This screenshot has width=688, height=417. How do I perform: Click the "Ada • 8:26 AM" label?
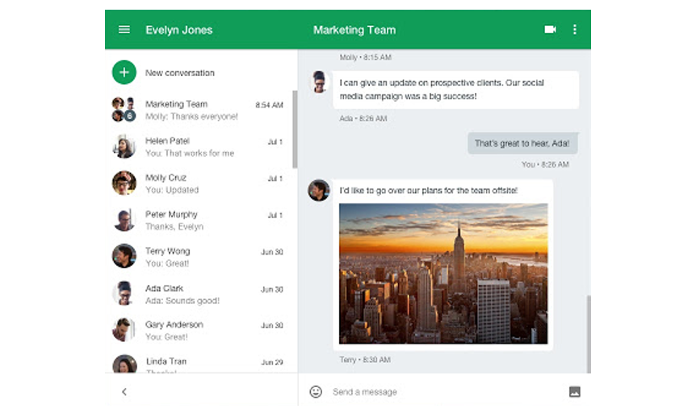pyautogui.click(x=363, y=119)
